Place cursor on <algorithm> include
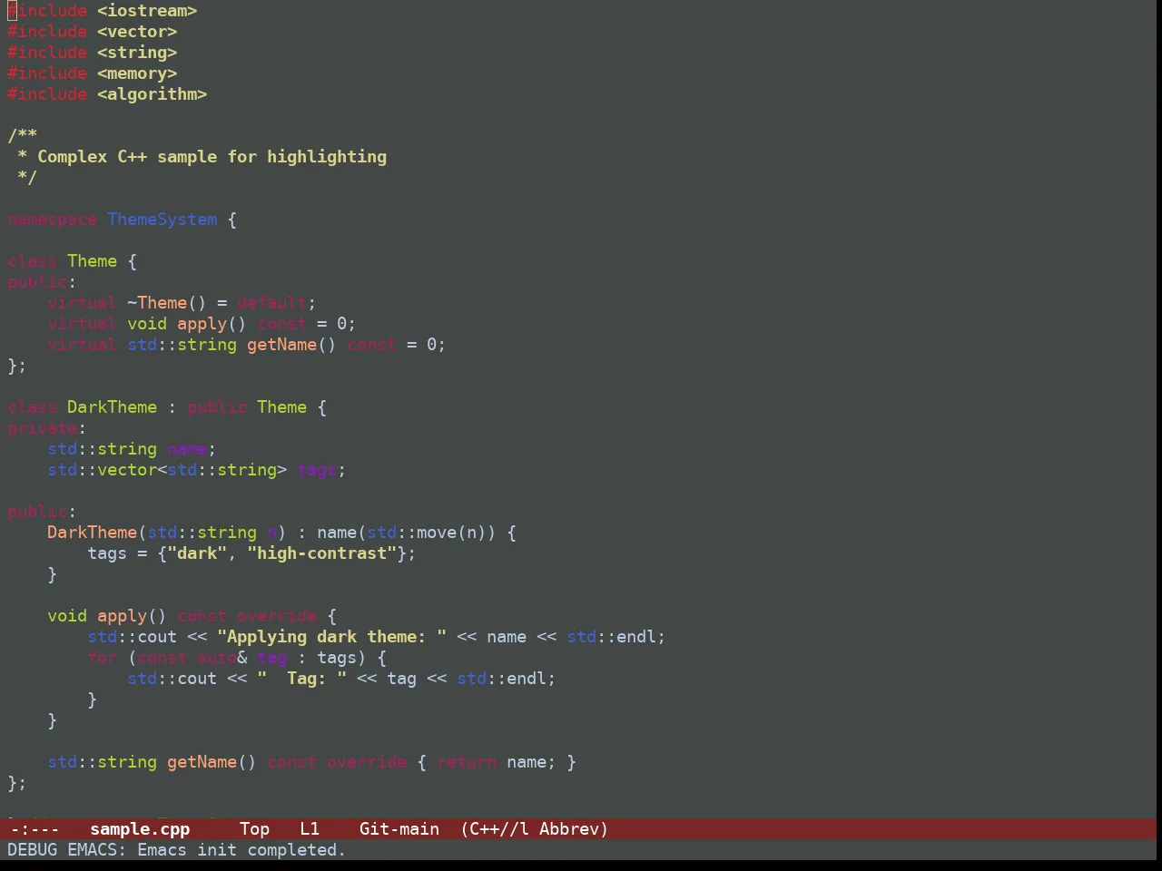 pyautogui.click(x=152, y=94)
